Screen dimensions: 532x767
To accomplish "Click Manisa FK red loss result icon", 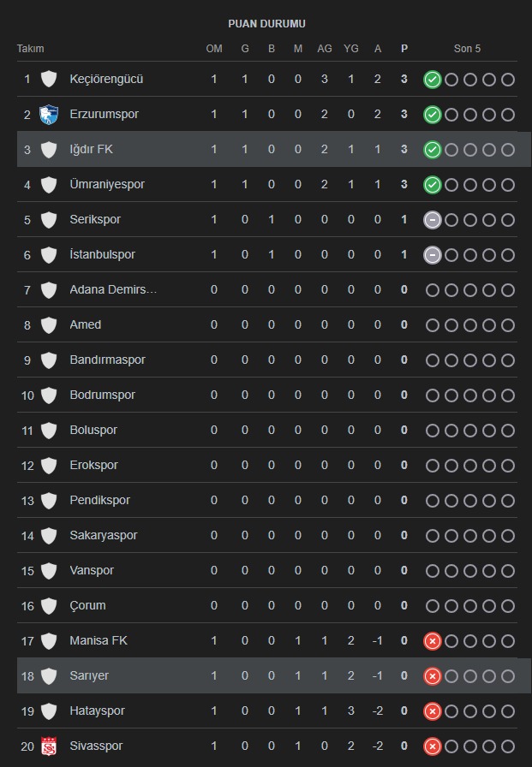I will point(433,641).
